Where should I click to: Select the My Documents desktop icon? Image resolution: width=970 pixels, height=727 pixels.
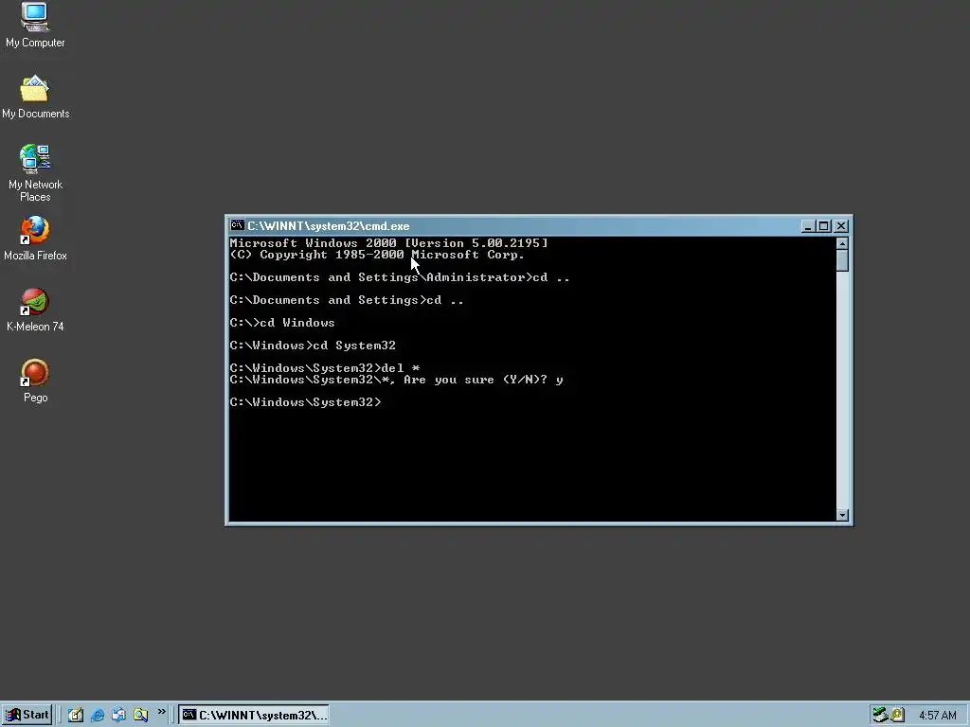[35, 98]
